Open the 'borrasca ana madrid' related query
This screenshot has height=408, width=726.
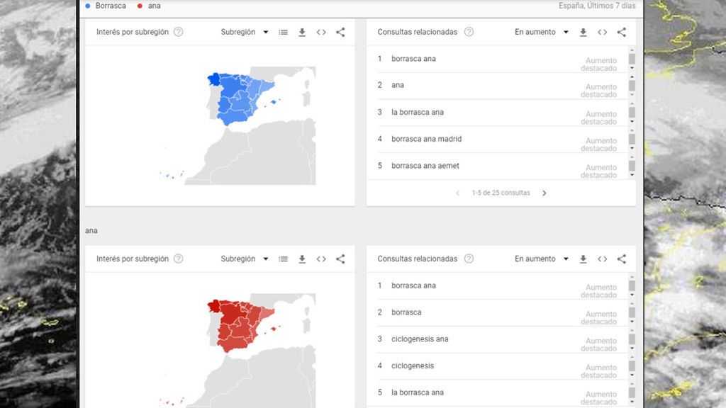(x=426, y=139)
